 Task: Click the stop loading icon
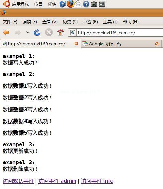(x=49, y=32)
